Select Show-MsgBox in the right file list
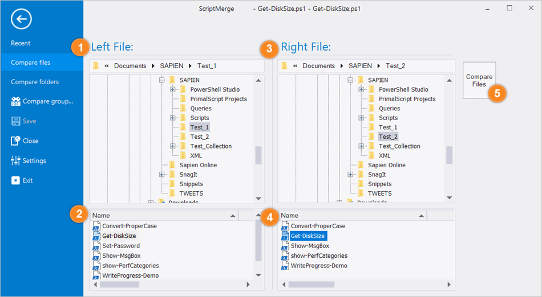 point(310,246)
